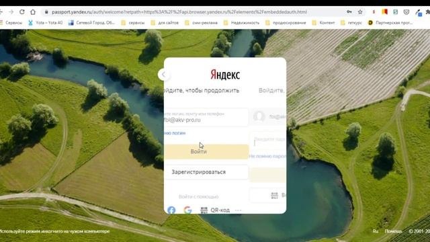Go to the browser home page icon
The image size is (430, 242).
click(x=33, y=12)
